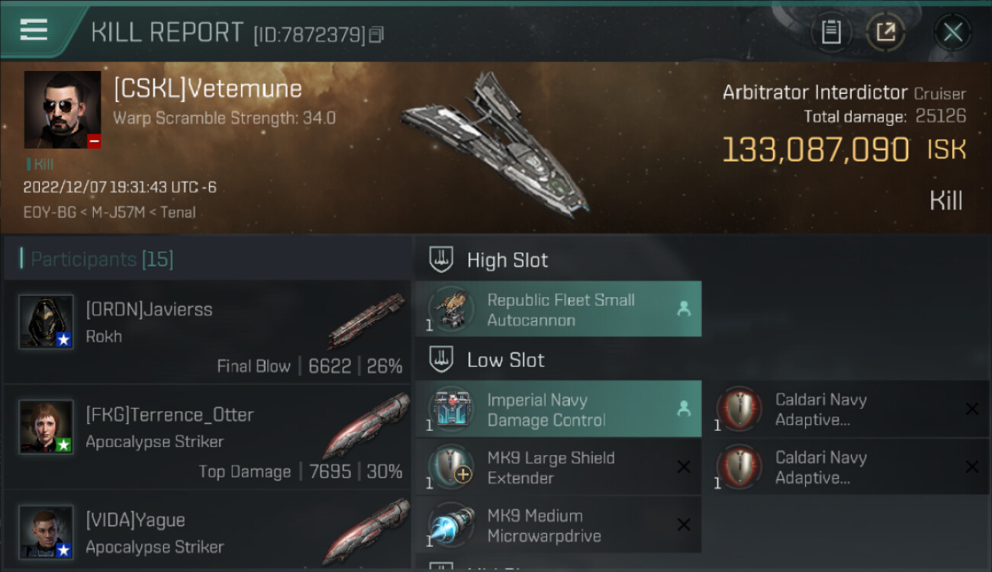Open the High Slot section header
This screenshot has height=572, width=992.
click(x=507, y=260)
